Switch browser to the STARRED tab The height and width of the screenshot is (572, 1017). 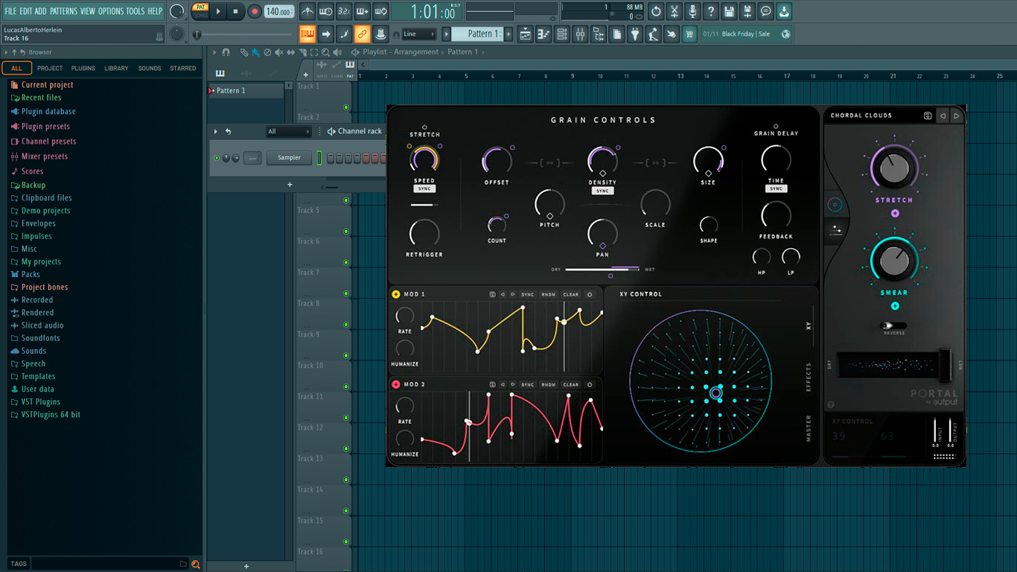click(183, 68)
